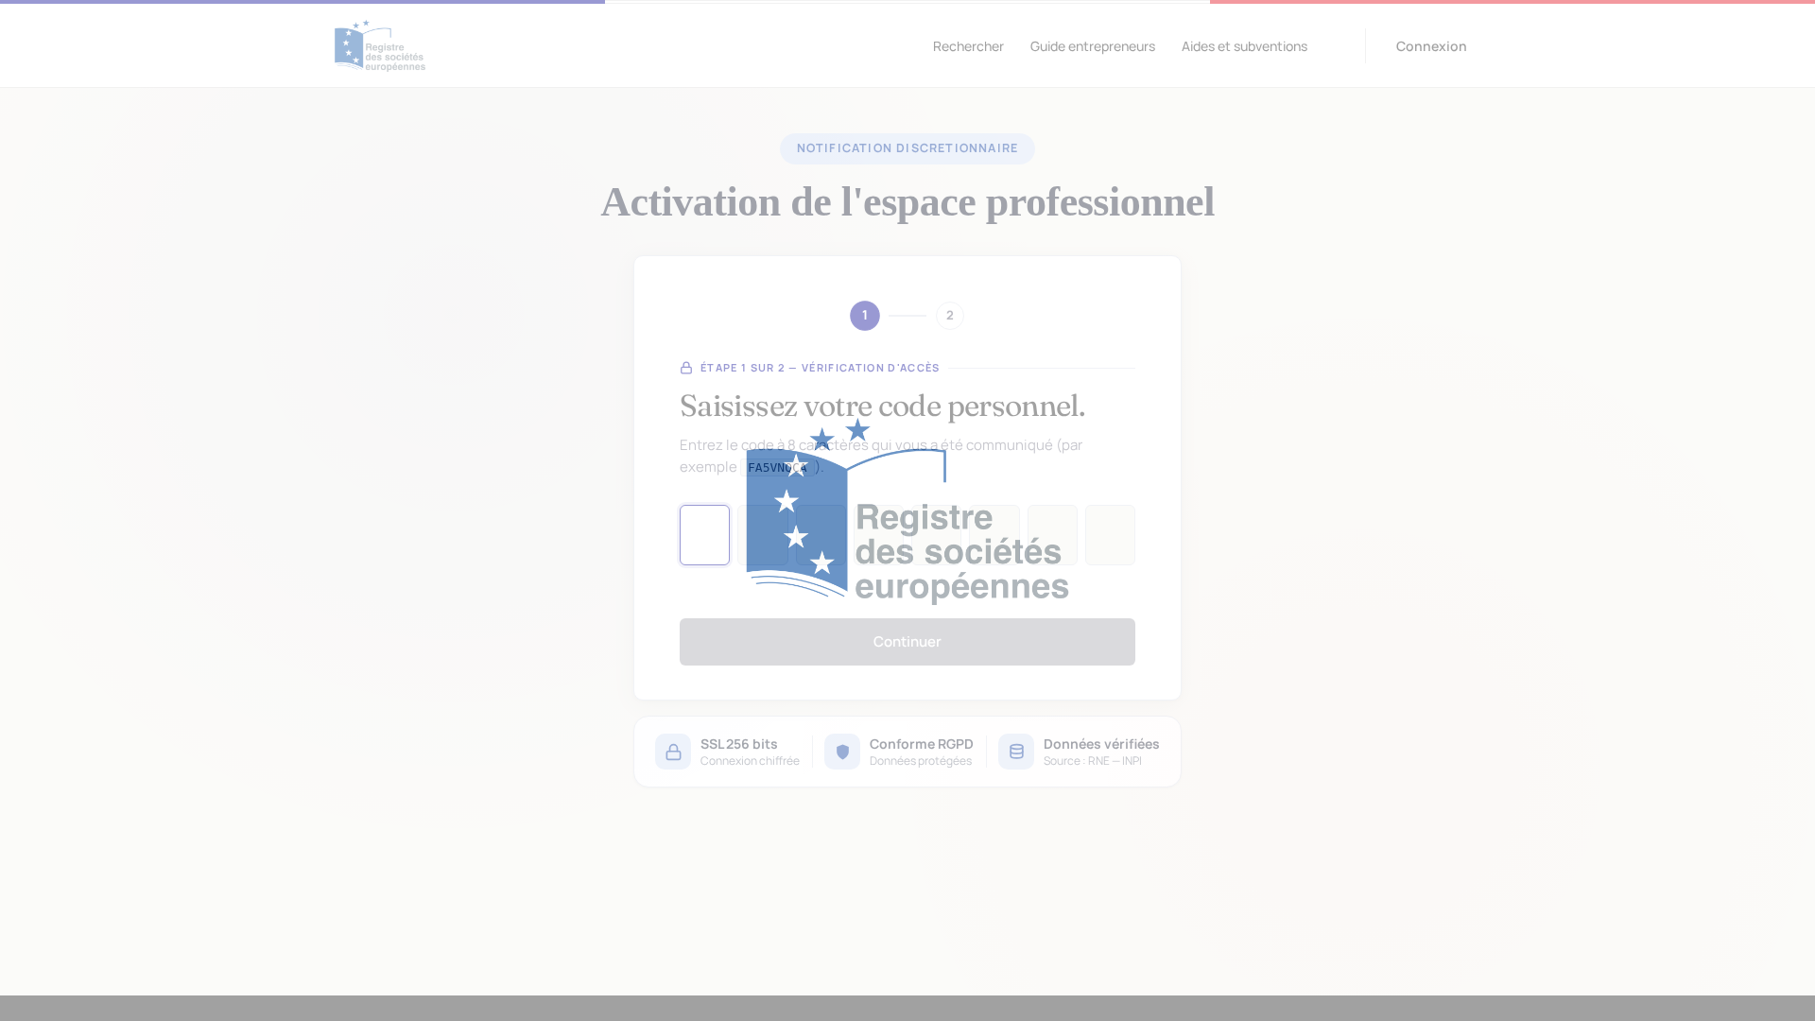The height and width of the screenshot is (1021, 1815).
Task: Click the heading 'Activation de l'espace professionnel'
Action: (x=907, y=201)
